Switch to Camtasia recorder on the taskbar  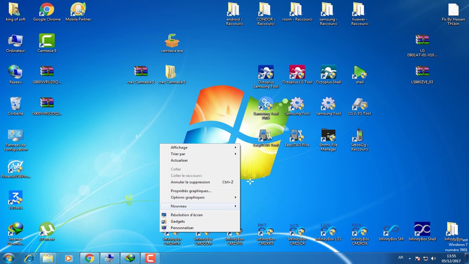tap(150, 258)
